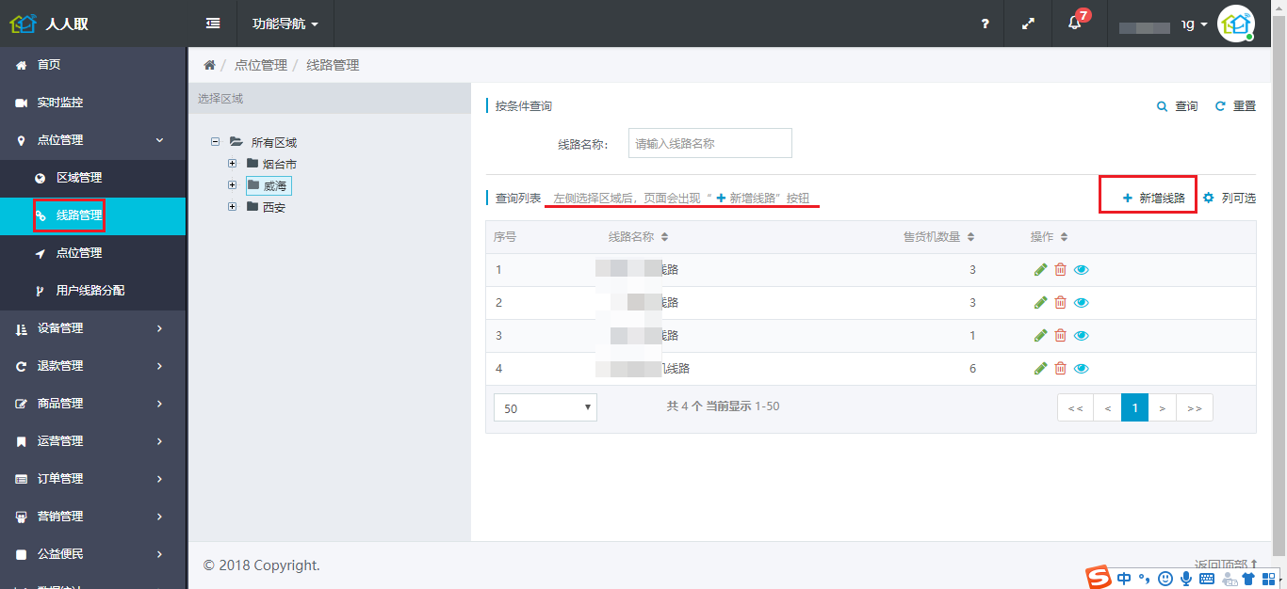Expand 公益便民 sidebar section
The height and width of the screenshot is (589, 1287).
pos(92,554)
